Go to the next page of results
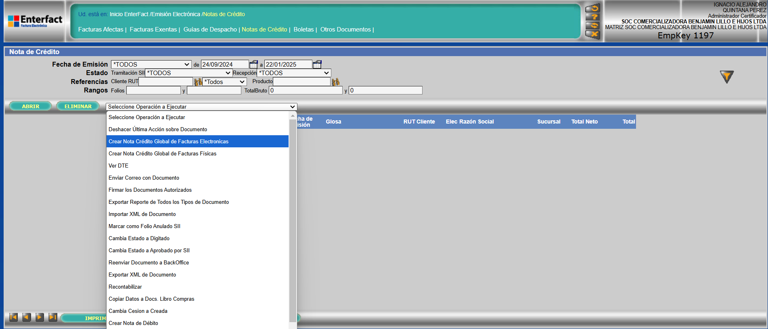Screen dimensions: 768x329 (40, 317)
